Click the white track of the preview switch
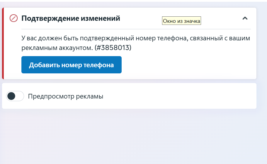This screenshot has height=164, width=267. point(20,96)
